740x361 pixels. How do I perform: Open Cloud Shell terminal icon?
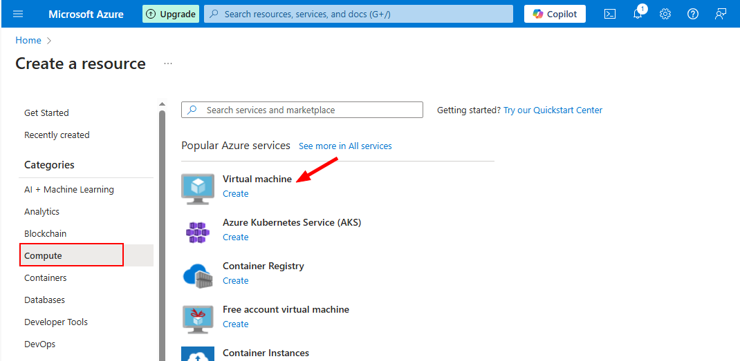point(610,14)
